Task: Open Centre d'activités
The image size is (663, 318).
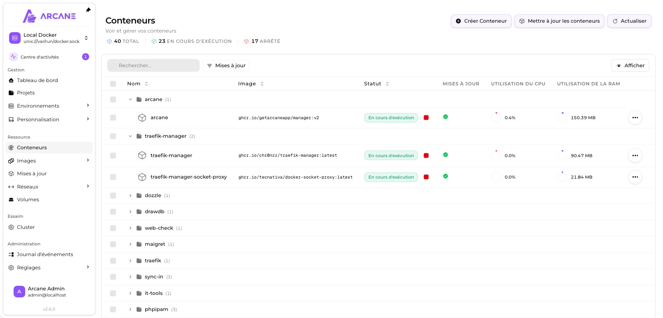Action: 49,57
